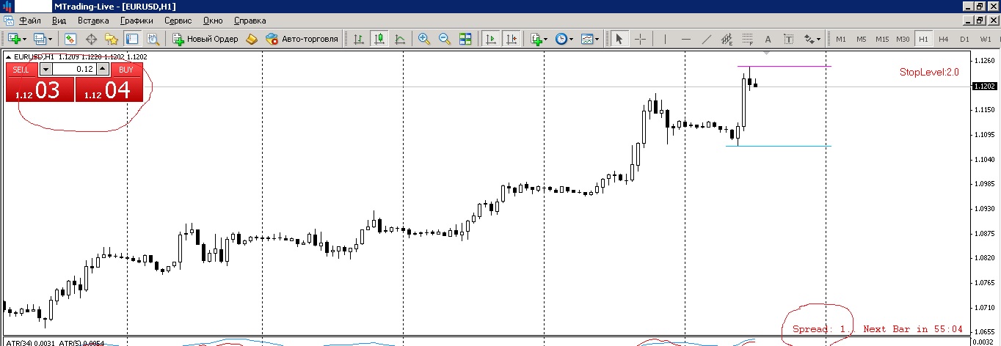Open the Data Window crosshair icon
1001x346 pixels.
tap(92, 39)
